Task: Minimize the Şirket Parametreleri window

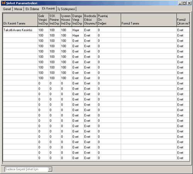Action: [180, 3]
